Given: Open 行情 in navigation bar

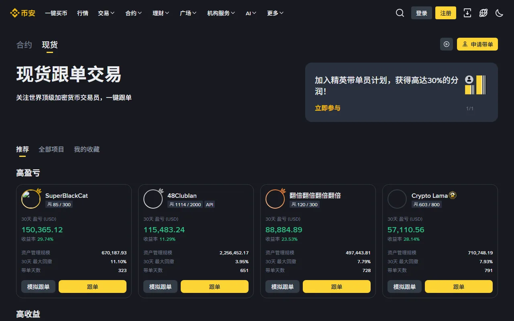Looking at the screenshot, I should pyautogui.click(x=83, y=13).
